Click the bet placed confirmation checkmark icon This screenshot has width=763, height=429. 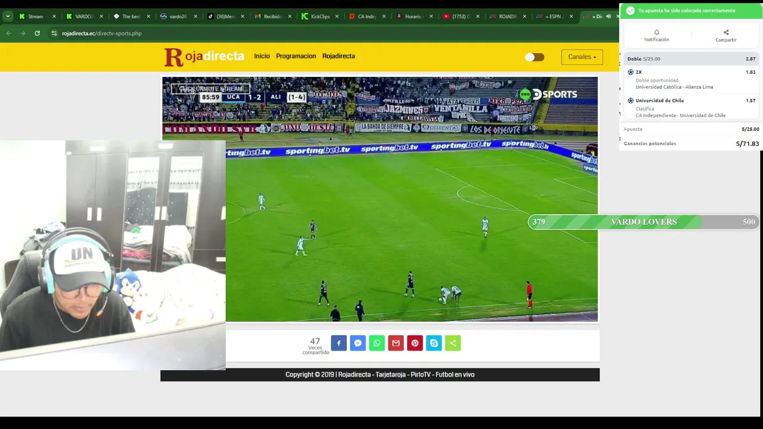(631, 11)
